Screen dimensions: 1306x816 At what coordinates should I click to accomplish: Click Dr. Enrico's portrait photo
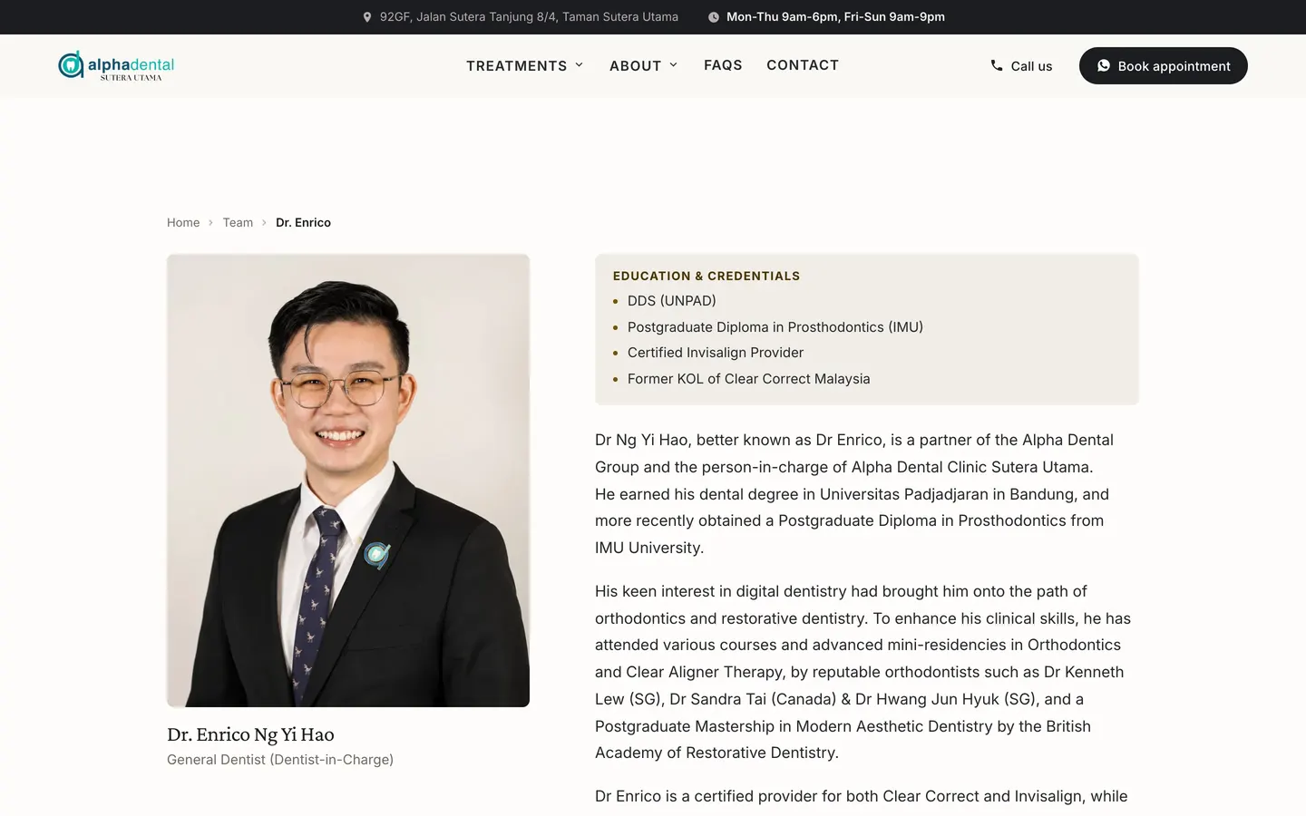click(x=348, y=481)
